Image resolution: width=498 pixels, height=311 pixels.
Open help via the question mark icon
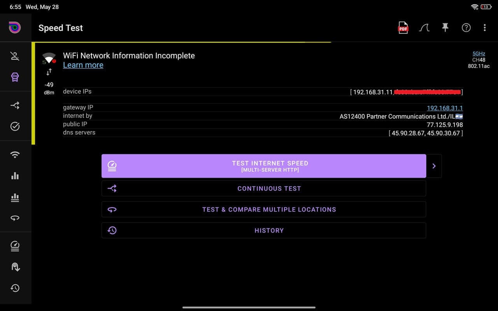pyautogui.click(x=466, y=28)
